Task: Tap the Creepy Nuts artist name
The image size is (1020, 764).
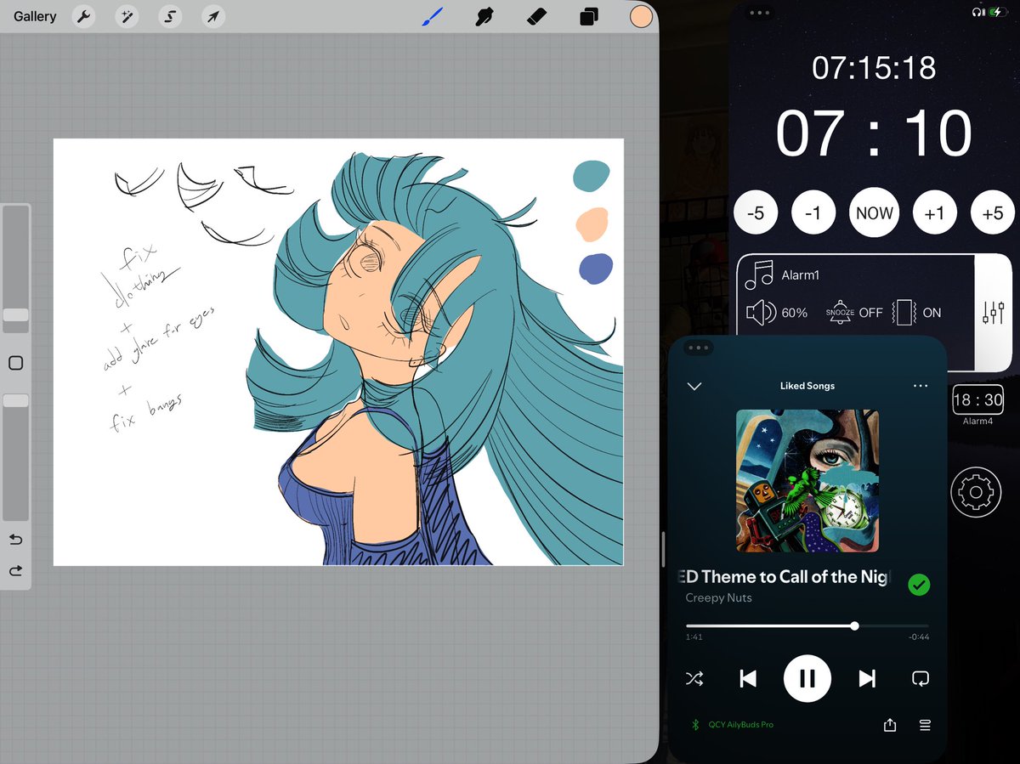Action: coord(718,598)
